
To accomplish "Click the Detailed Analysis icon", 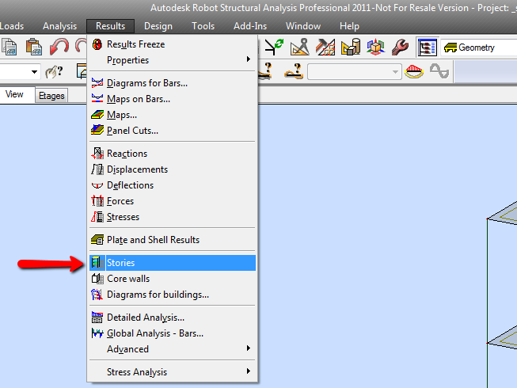I will [x=97, y=318].
